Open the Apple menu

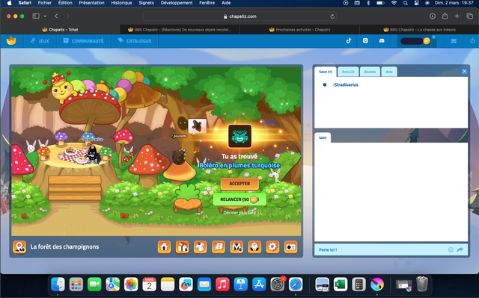click(9, 3)
